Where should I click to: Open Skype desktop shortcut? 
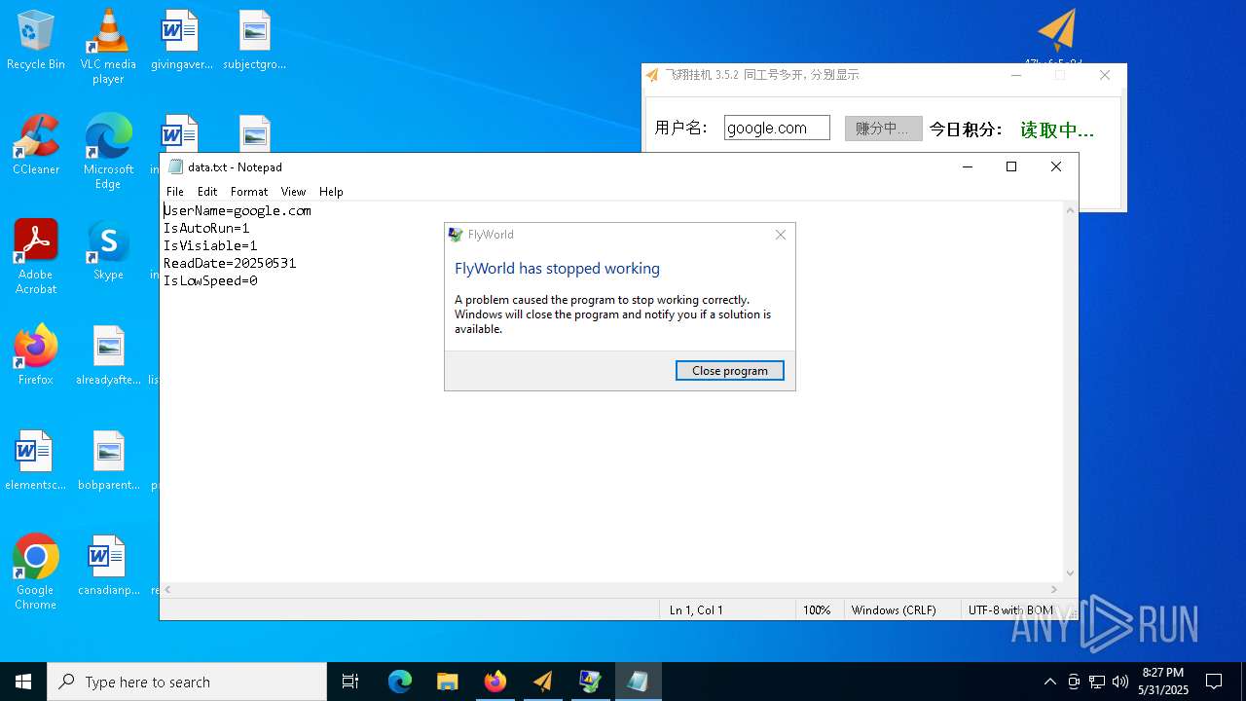click(x=108, y=250)
